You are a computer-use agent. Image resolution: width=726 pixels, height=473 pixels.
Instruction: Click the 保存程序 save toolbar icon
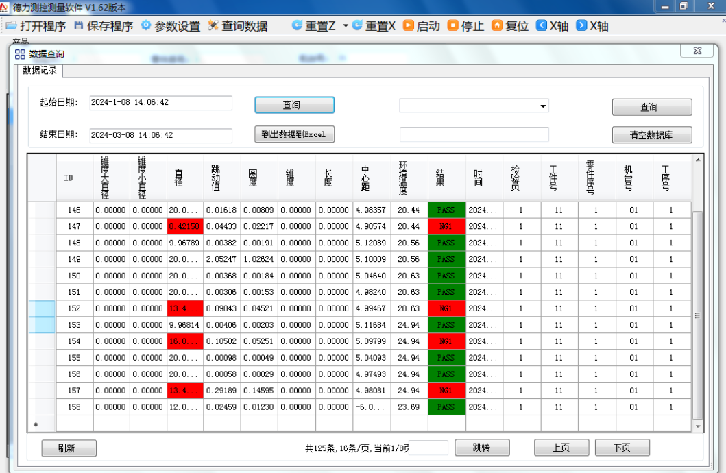tap(78, 26)
